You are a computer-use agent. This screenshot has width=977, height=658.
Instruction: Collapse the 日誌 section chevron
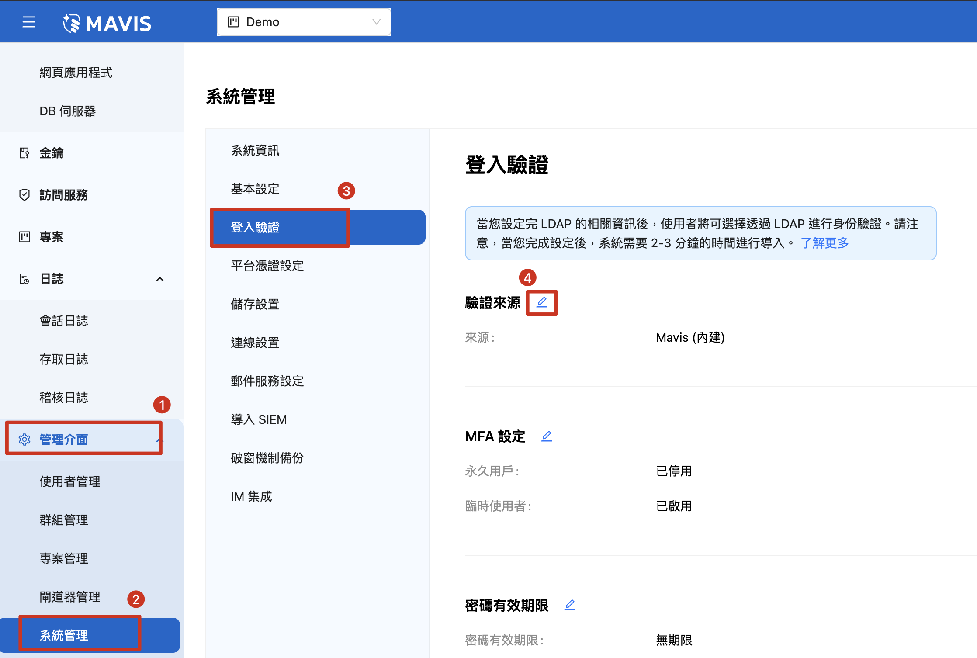click(x=160, y=279)
